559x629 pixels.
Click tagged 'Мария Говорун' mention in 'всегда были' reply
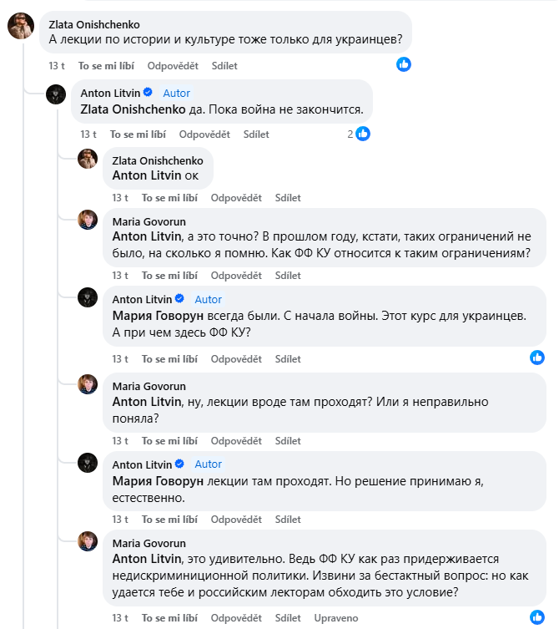coord(158,316)
